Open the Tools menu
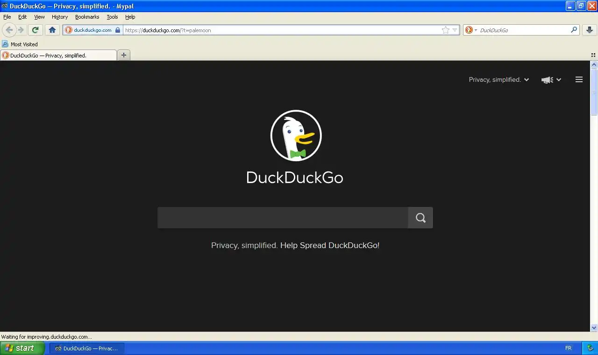 [x=112, y=17]
